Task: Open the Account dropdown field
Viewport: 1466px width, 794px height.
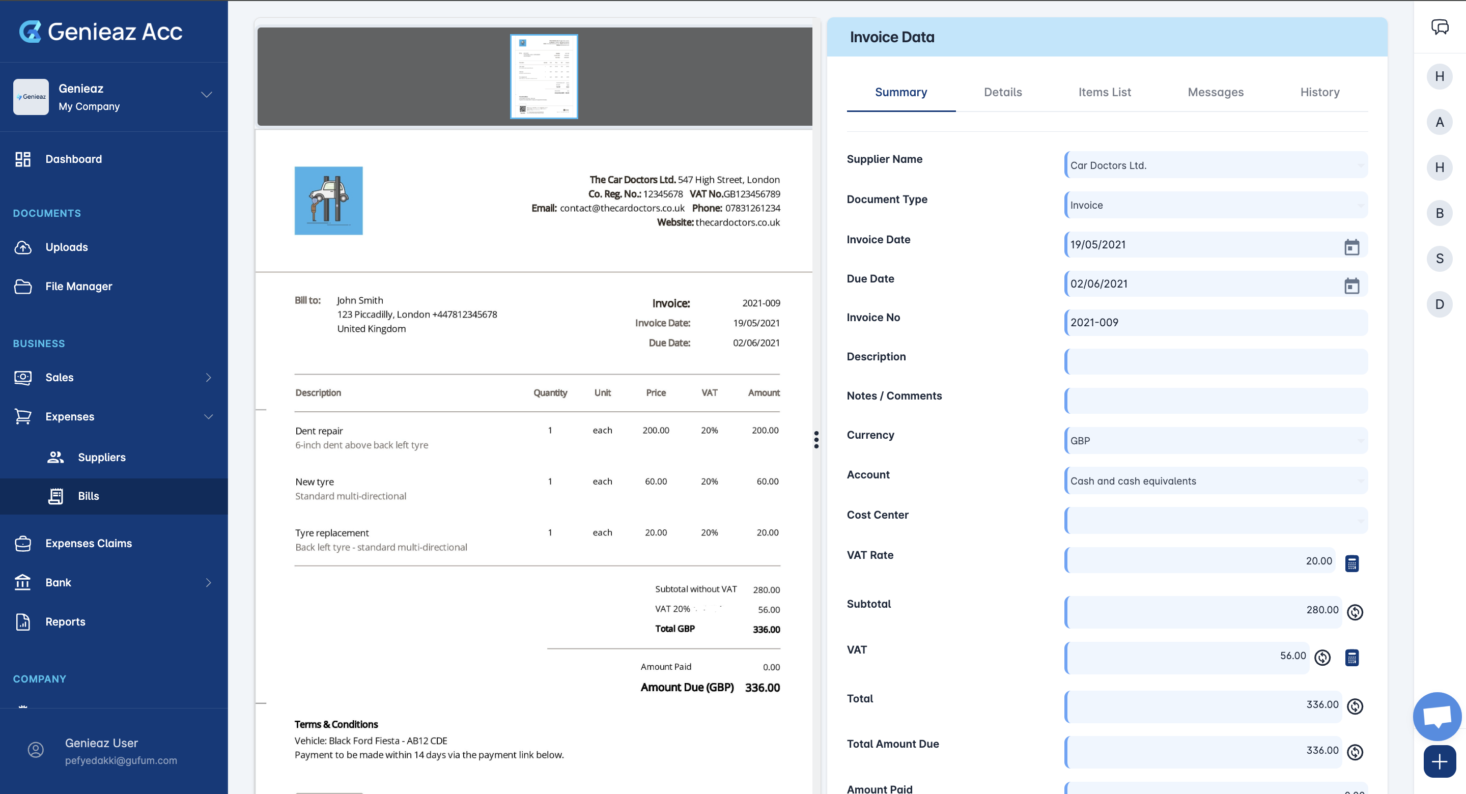Action: click(1215, 480)
